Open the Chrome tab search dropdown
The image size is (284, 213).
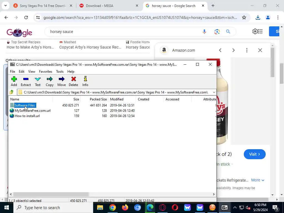click(6, 6)
